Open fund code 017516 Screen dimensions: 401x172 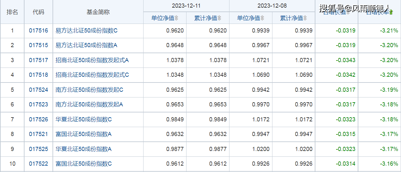coord(39,31)
